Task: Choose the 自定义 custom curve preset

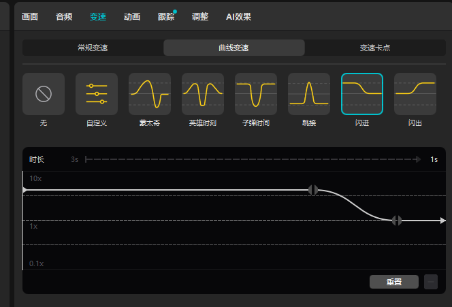Action: (97, 94)
